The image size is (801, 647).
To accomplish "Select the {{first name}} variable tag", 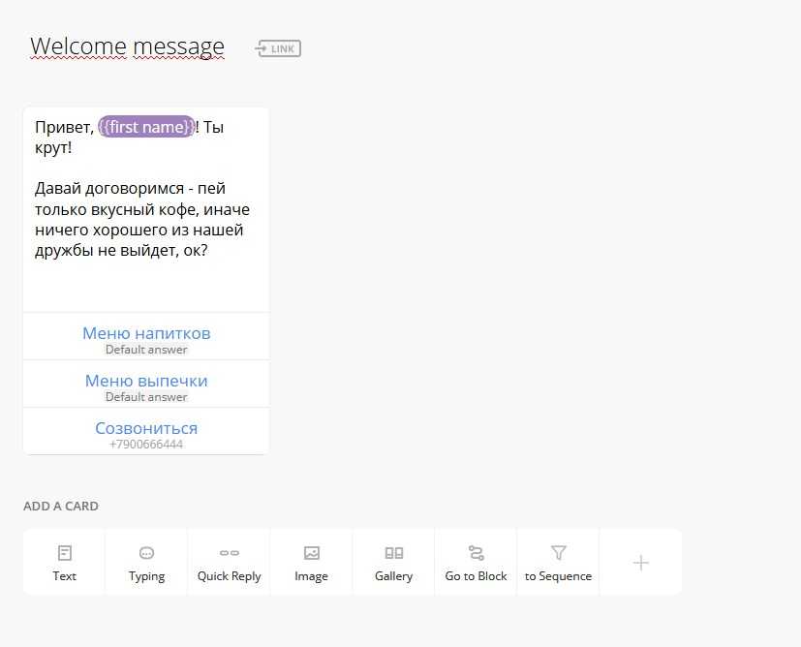I will point(146,127).
